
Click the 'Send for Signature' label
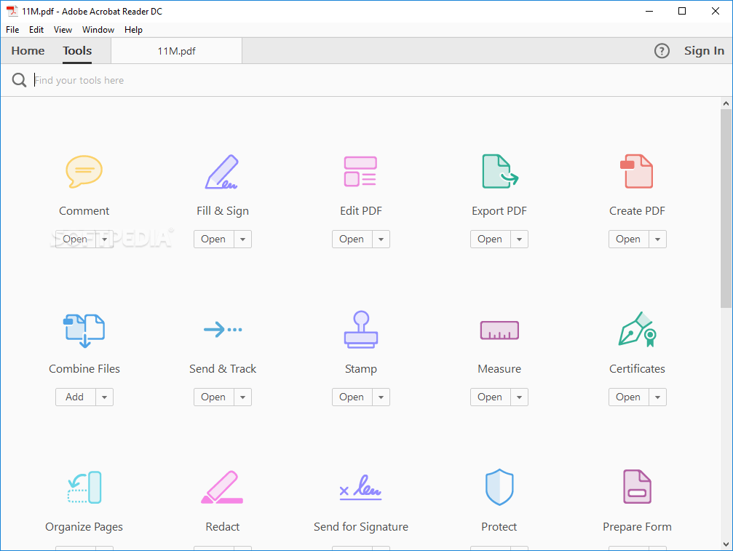(361, 527)
